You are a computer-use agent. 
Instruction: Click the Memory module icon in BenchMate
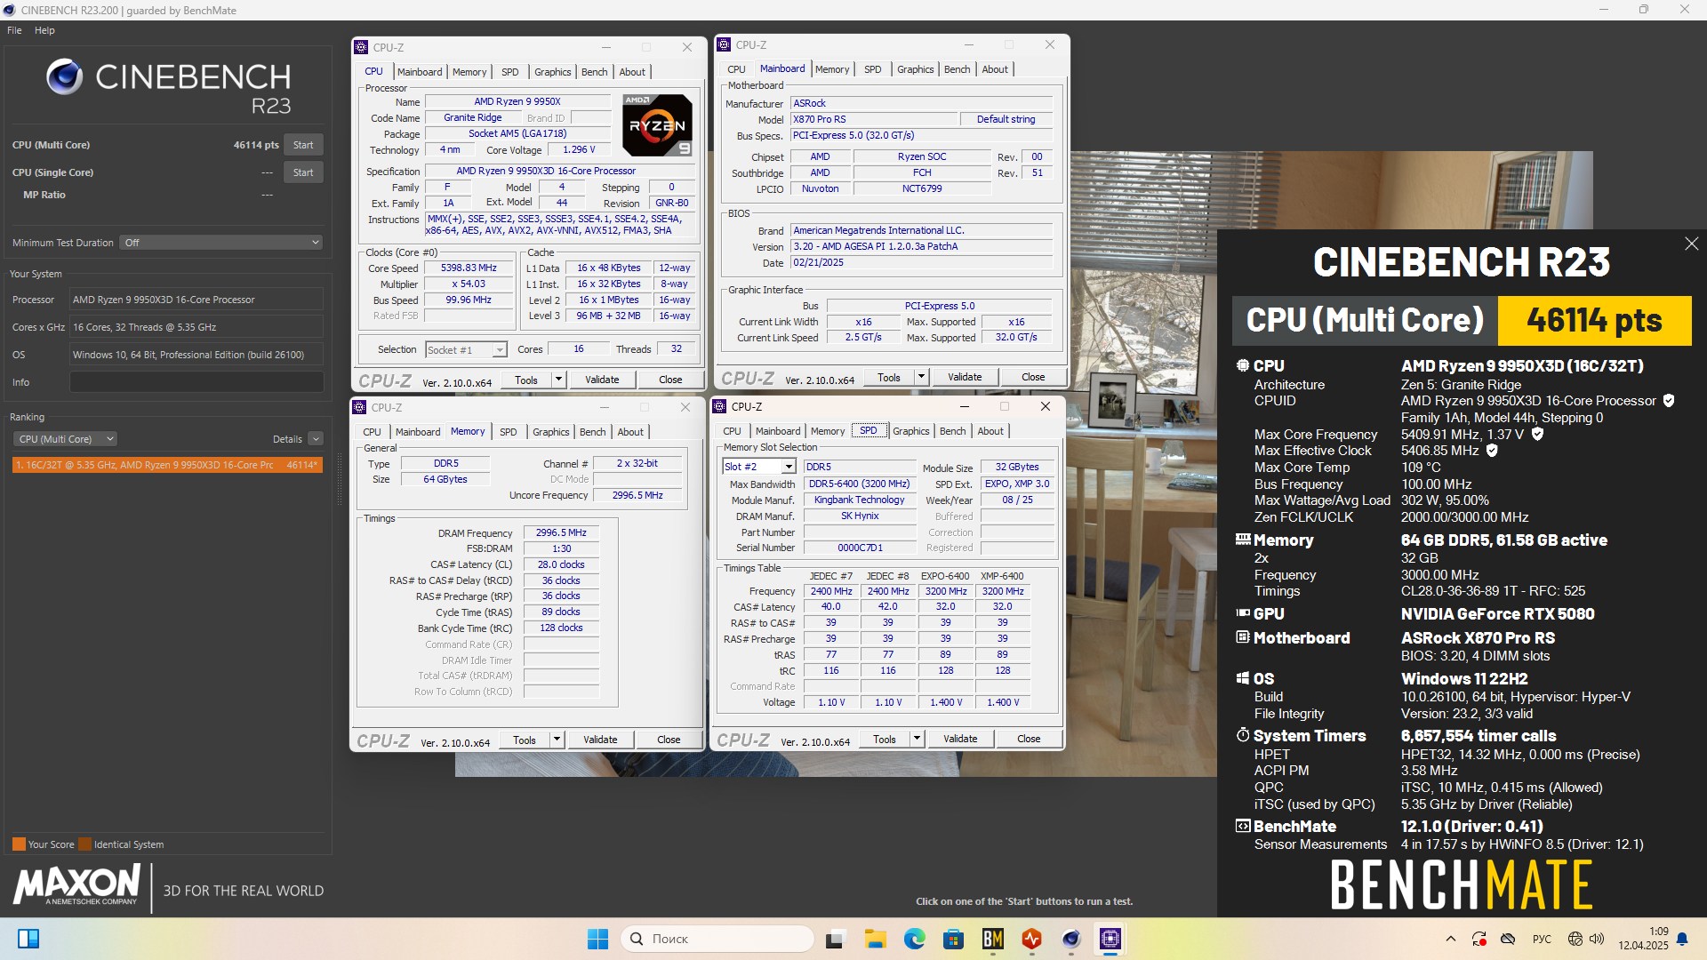[x=1244, y=540]
